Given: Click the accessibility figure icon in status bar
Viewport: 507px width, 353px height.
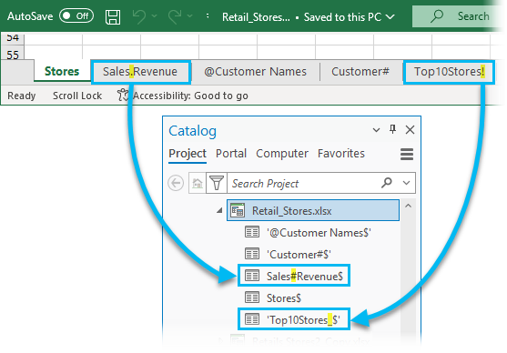Looking at the screenshot, I should [123, 95].
